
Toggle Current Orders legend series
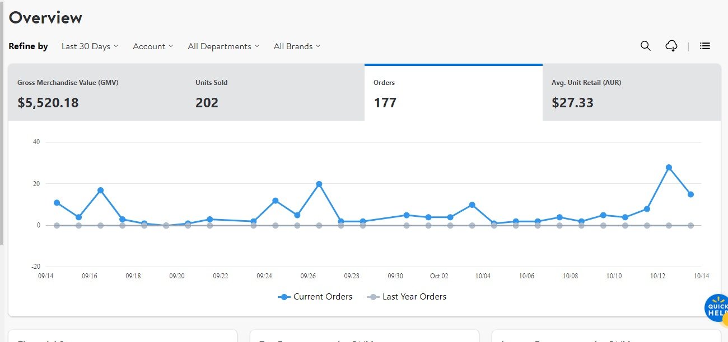coord(315,297)
